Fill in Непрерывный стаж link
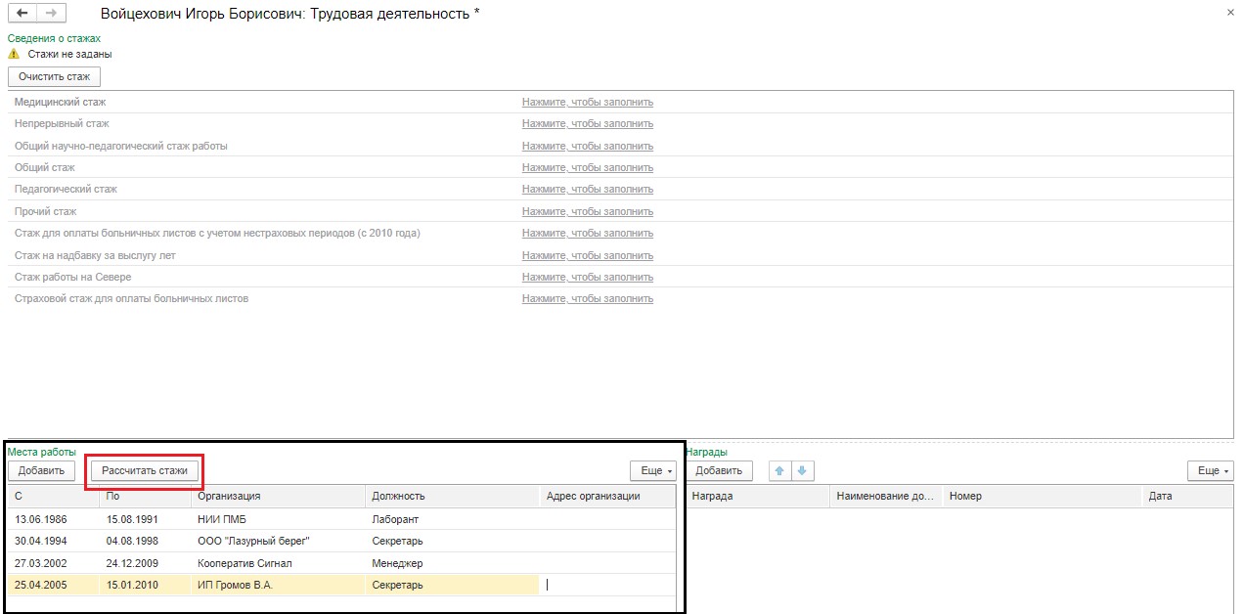The width and height of the screenshot is (1244, 614). [x=588, y=123]
